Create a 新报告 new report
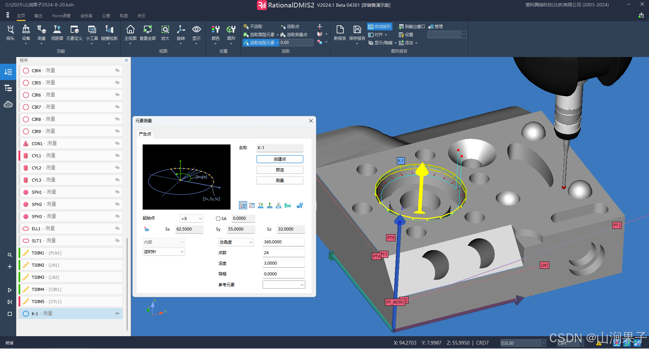The height and width of the screenshot is (349, 649). (x=340, y=33)
